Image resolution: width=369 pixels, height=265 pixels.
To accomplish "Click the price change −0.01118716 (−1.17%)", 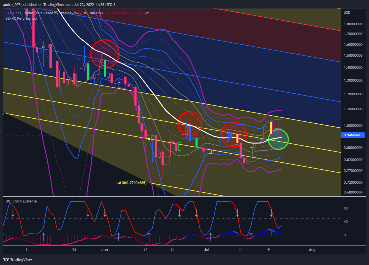I will click(x=124, y=13).
